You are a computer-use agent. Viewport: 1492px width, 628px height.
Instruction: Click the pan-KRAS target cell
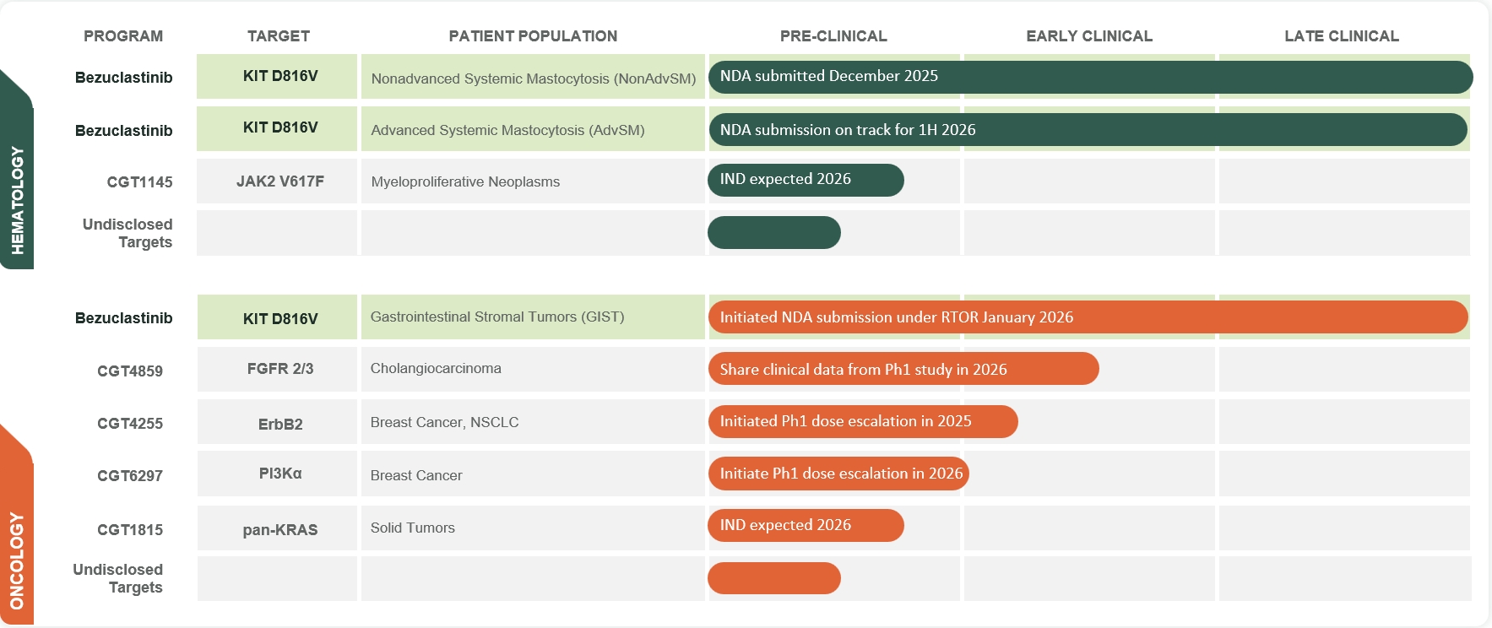tap(279, 530)
